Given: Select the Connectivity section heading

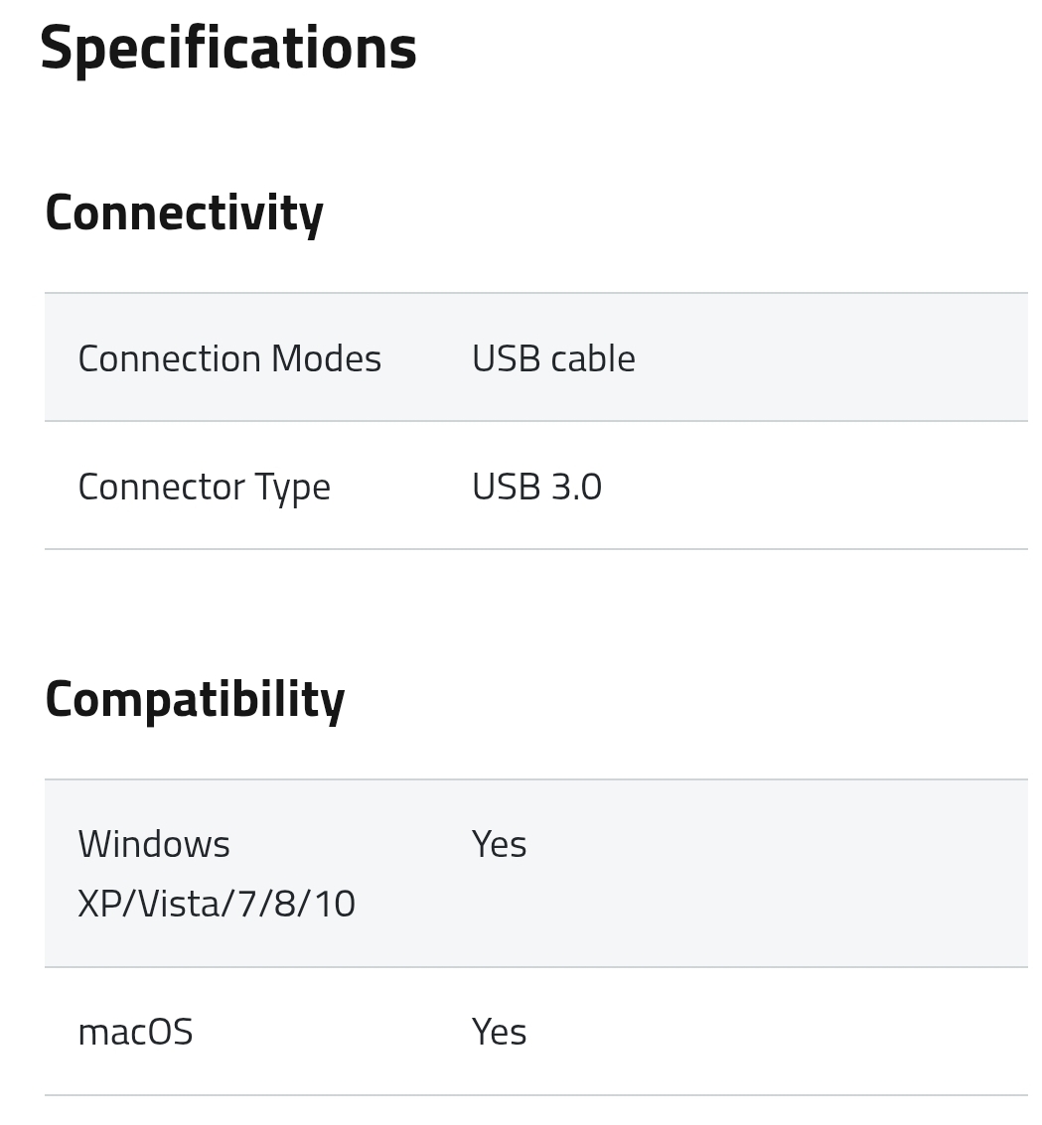Looking at the screenshot, I should point(184,212).
